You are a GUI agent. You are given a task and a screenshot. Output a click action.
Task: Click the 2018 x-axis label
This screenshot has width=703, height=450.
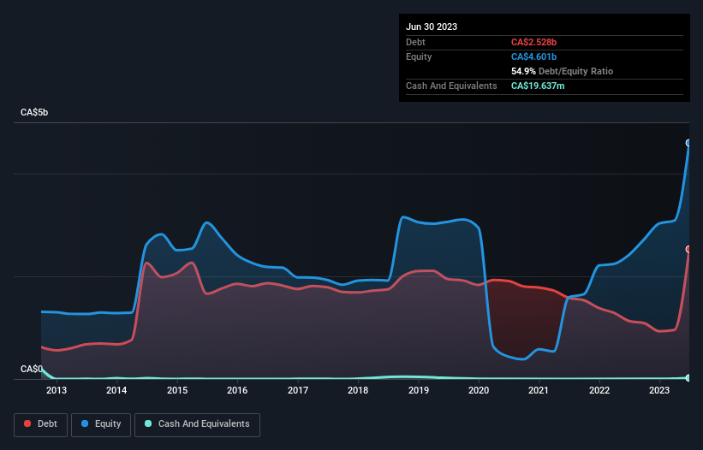click(x=358, y=390)
